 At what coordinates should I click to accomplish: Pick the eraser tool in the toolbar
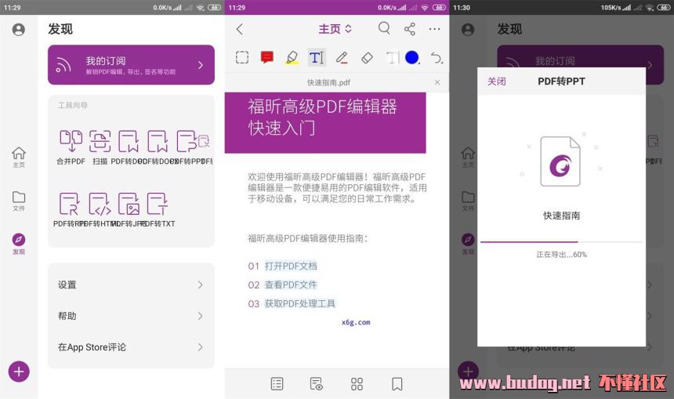[367, 58]
